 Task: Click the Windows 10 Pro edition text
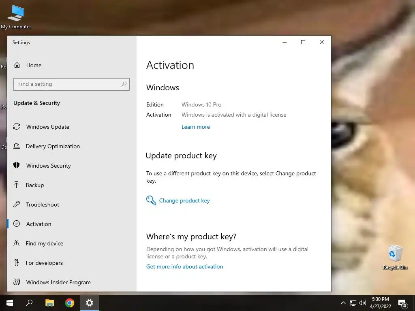tap(201, 104)
